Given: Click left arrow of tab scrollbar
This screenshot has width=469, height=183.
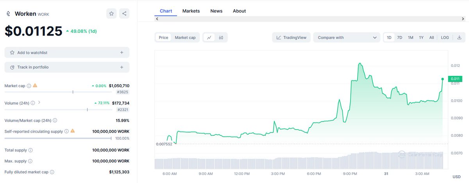Looking at the screenshot, I should tap(157, 19).
